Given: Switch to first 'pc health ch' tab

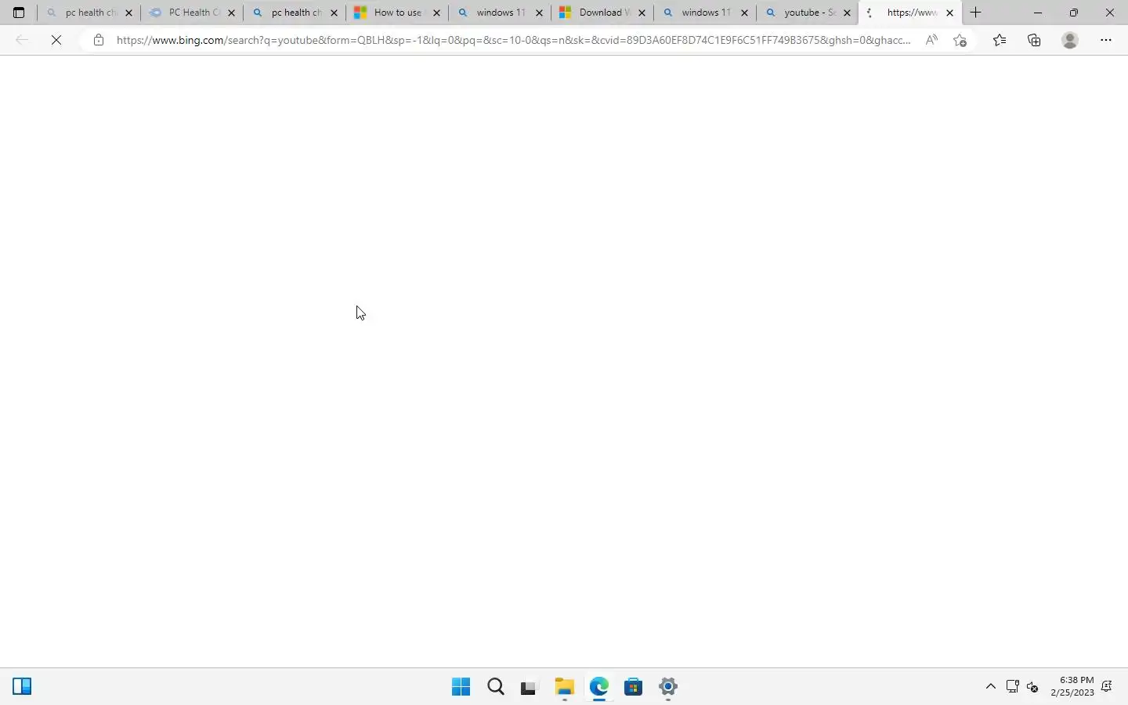Looking at the screenshot, I should (89, 13).
